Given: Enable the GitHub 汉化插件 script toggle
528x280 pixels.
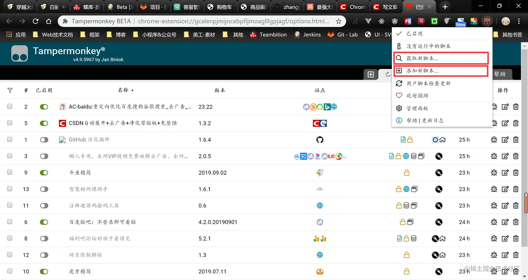Looking at the screenshot, I should pyautogui.click(x=44, y=140).
